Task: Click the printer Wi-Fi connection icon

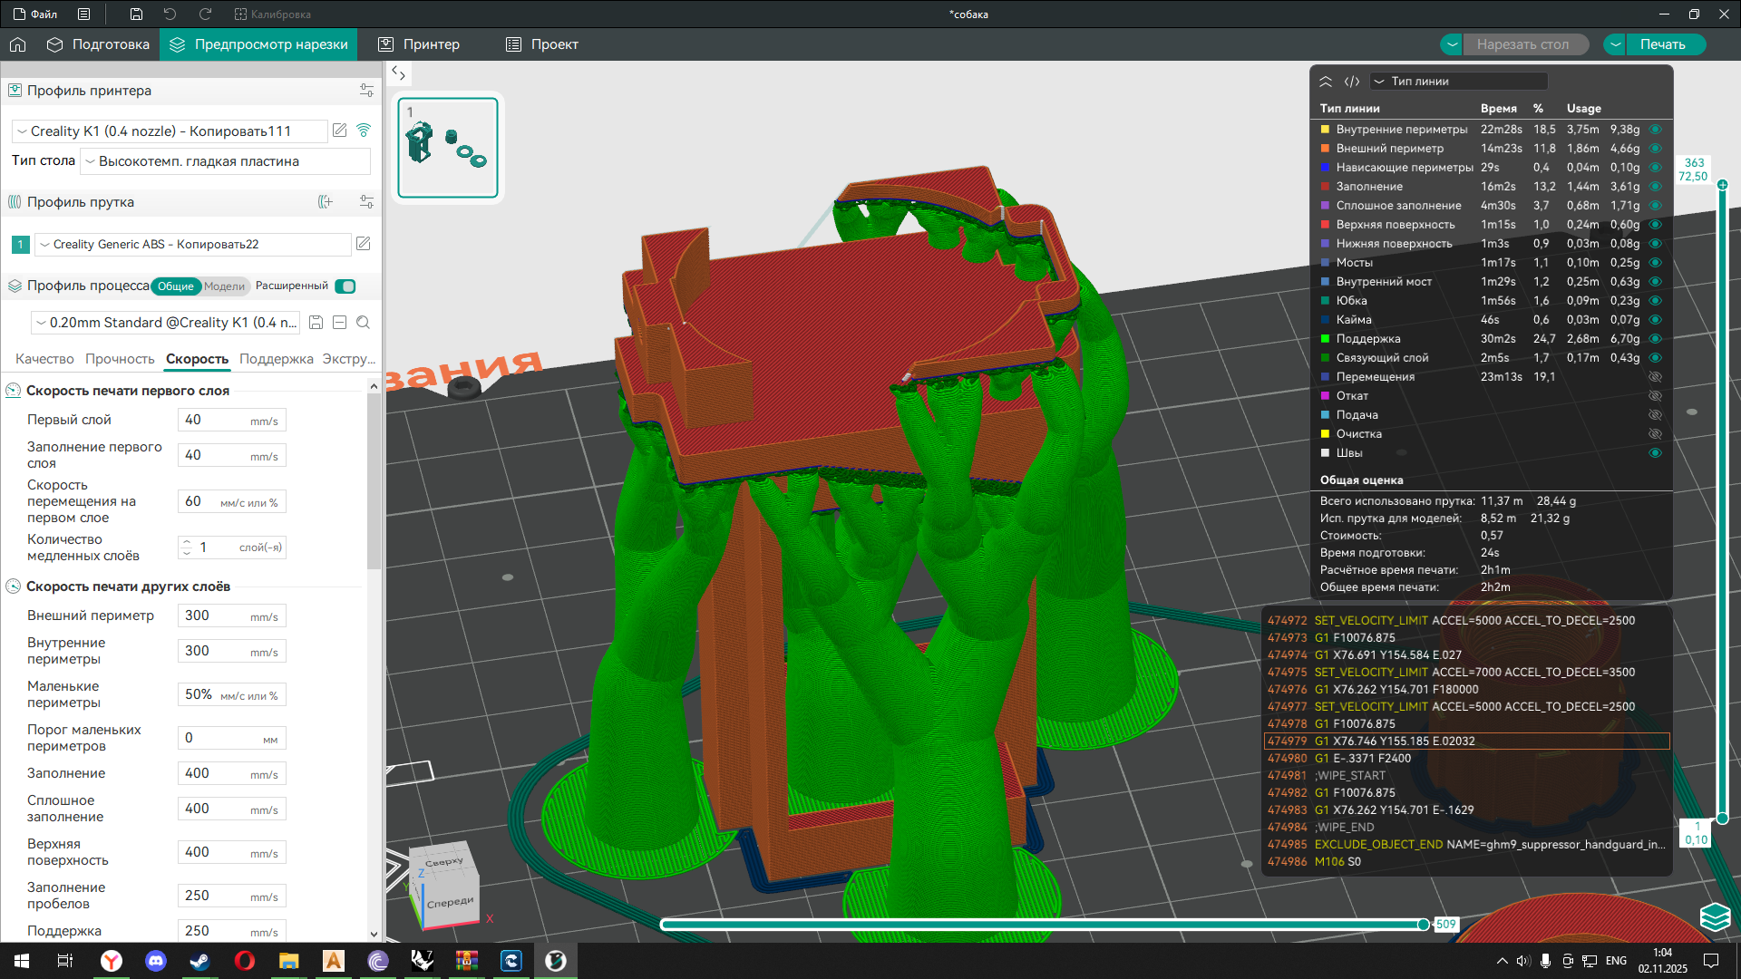Action: click(x=364, y=131)
